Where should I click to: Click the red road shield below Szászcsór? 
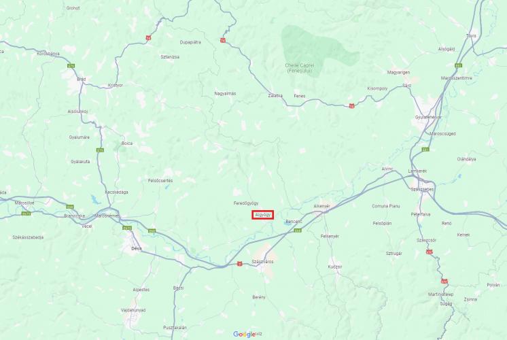429,252
